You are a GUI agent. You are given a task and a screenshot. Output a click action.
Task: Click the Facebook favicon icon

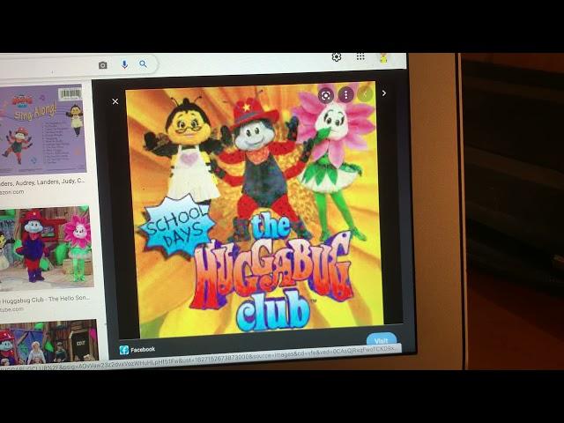coord(123,350)
